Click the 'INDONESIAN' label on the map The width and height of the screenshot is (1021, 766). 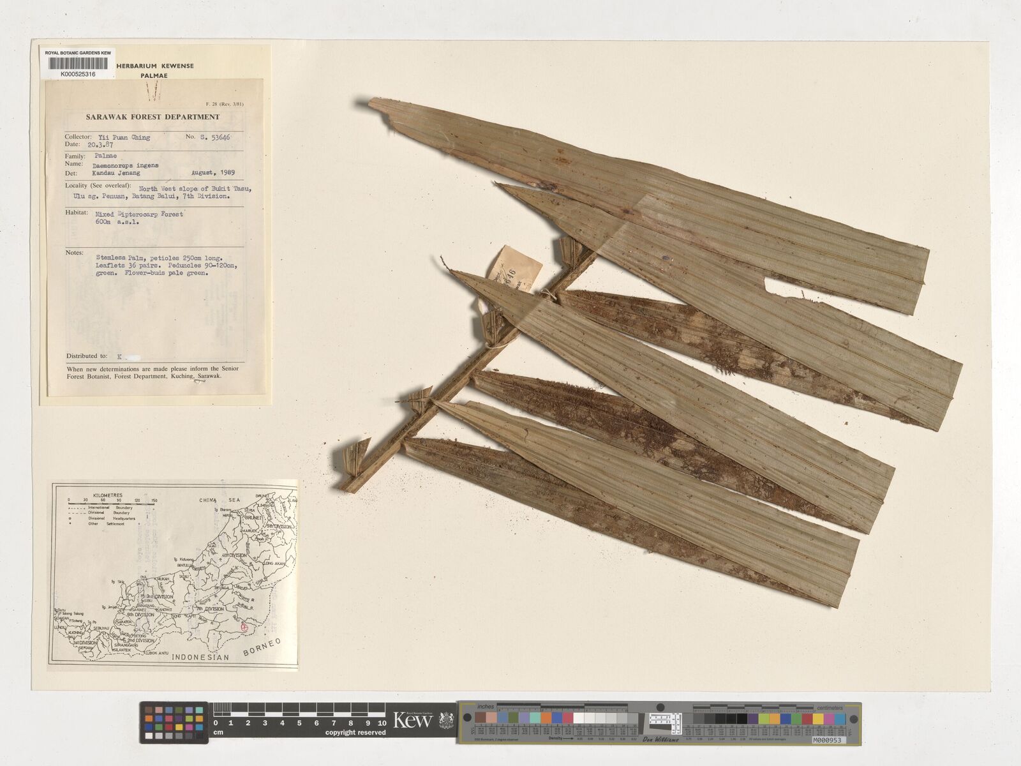point(204,657)
